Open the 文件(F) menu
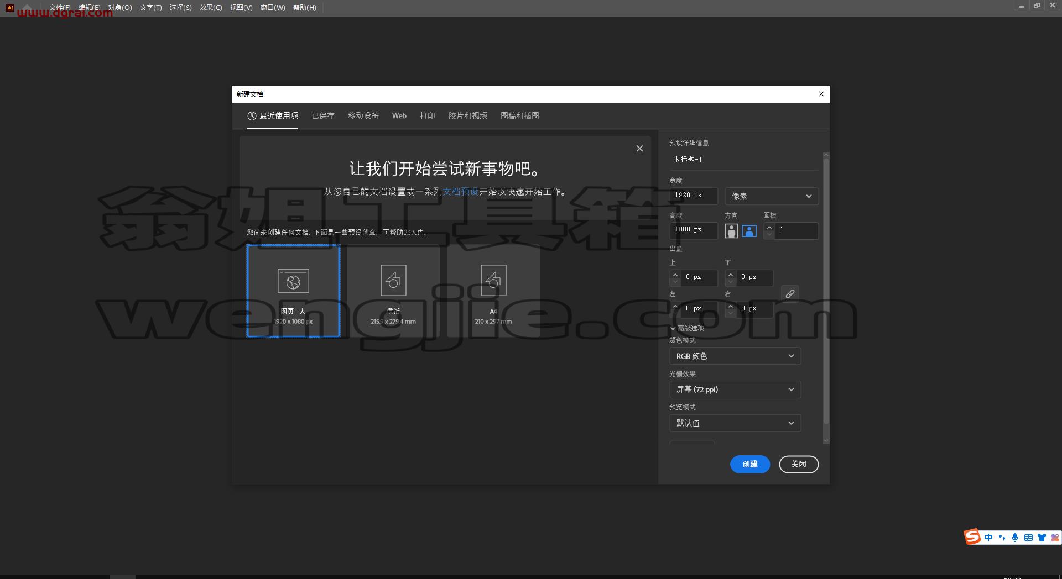 click(x=60, y=8)
